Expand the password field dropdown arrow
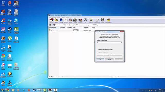The height and width of the screenshot is (92, 165). pos(121,42)
